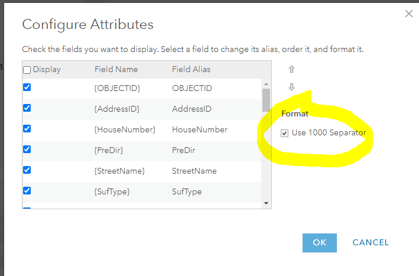The image size is (419, 276).
Task: Uncheck the StreetName display checkbox
Action: pyautogui.click(x=27, y=170)
